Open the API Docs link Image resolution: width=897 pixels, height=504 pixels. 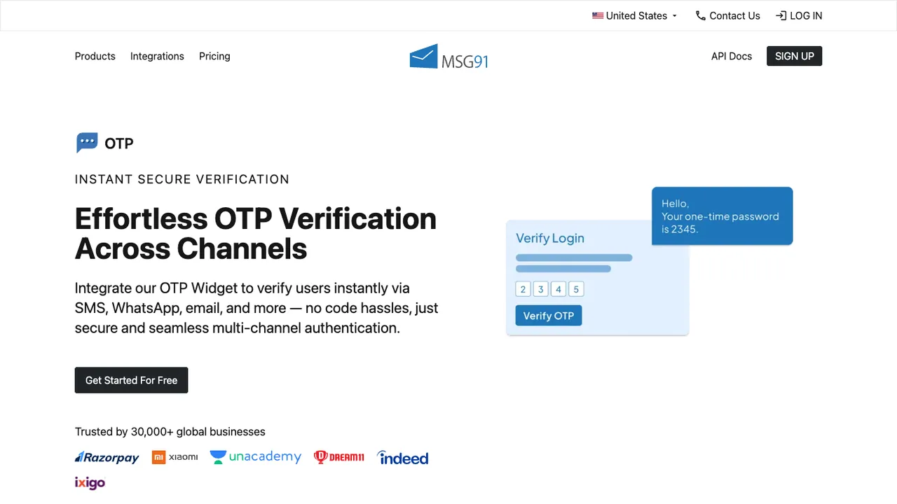point(732,56)
